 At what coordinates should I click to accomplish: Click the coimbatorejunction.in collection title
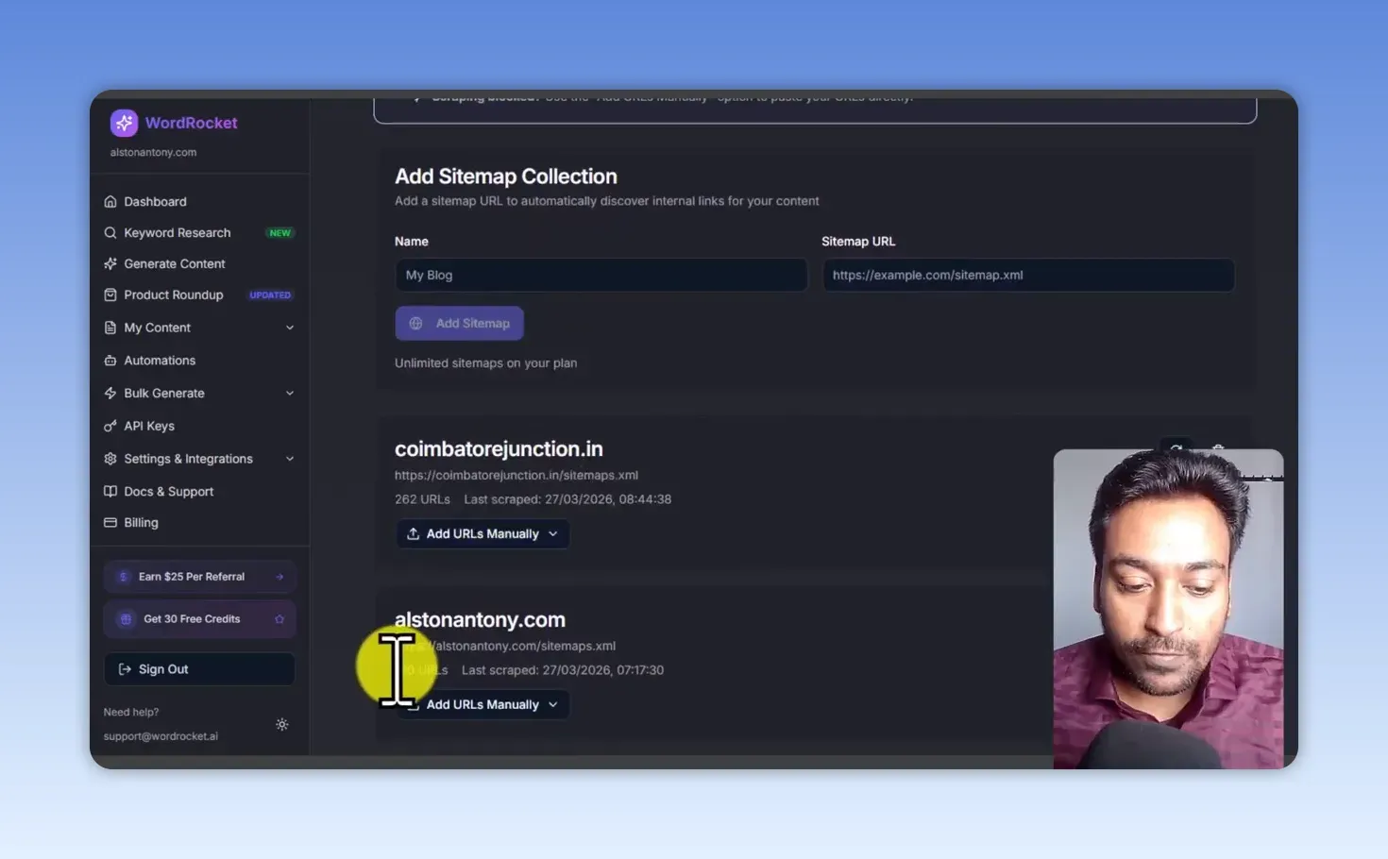tap(499, 449)
